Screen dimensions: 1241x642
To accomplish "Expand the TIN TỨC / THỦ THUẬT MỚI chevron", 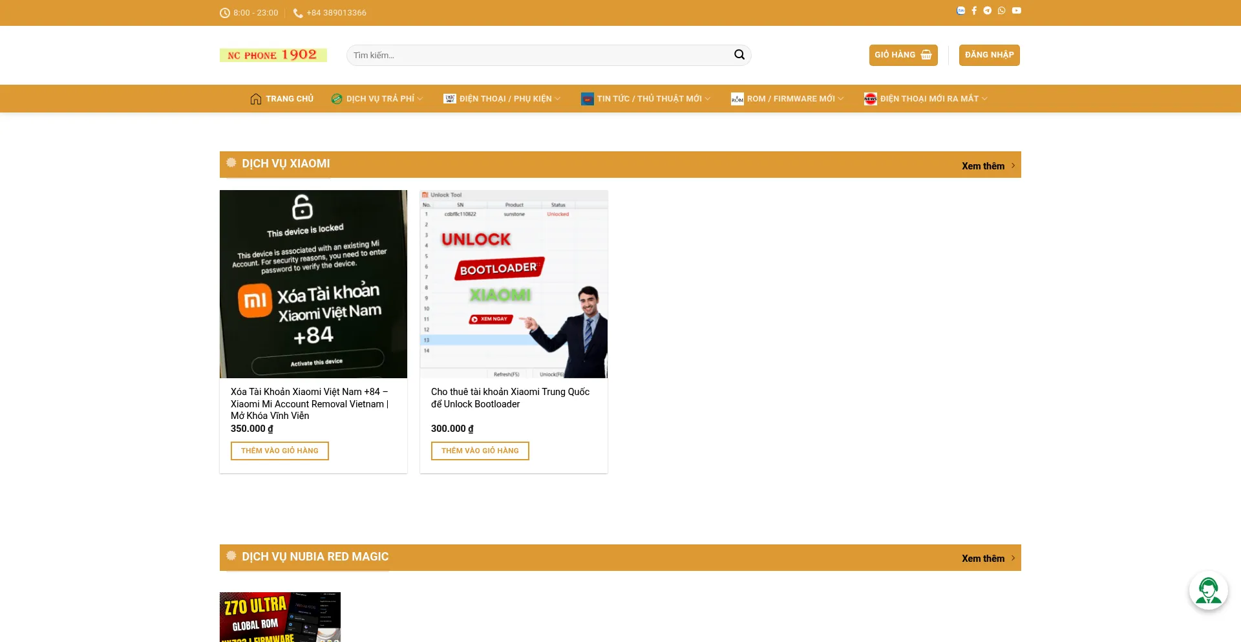I will click(x=708, y=99).
